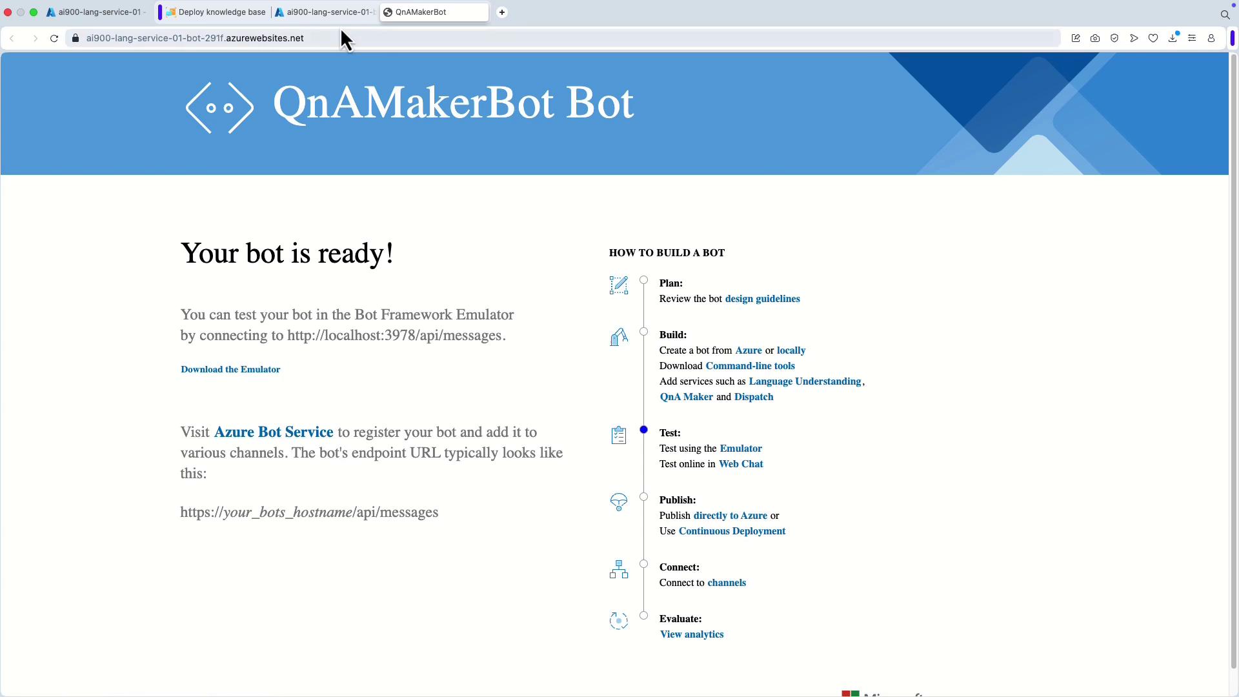
Task: Click the tab search magnifier icon
Action: pos(1225,14)
